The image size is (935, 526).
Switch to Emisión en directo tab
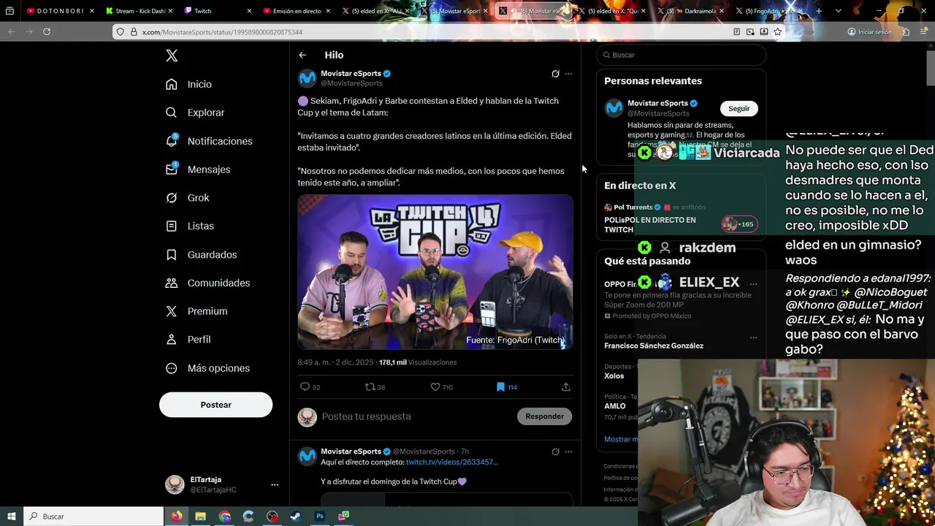pyautogui.click(x=295, y=11)
